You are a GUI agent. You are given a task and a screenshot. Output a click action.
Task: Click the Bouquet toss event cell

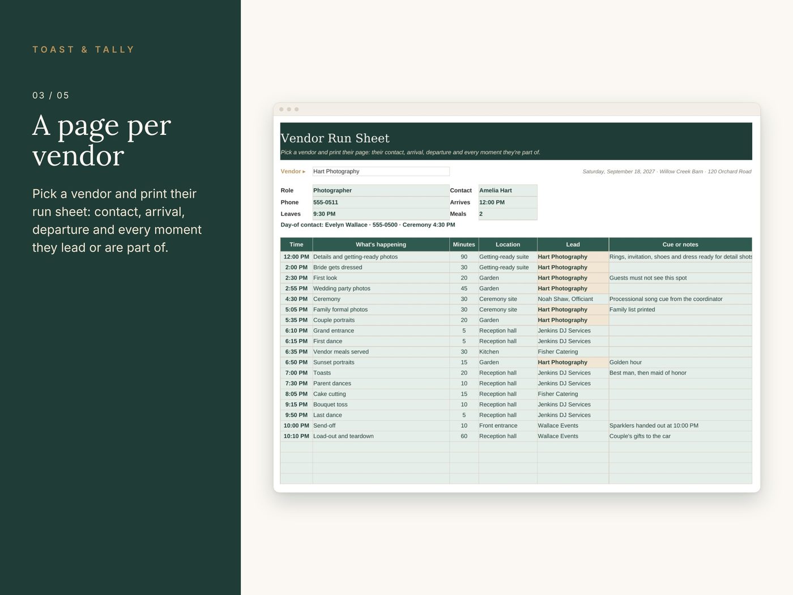[x=381, y=405]
